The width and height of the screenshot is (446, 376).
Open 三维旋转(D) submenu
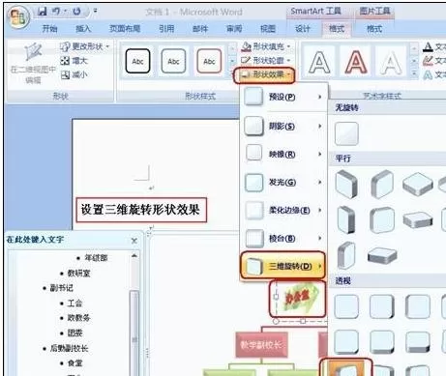[x=282, y=266]
